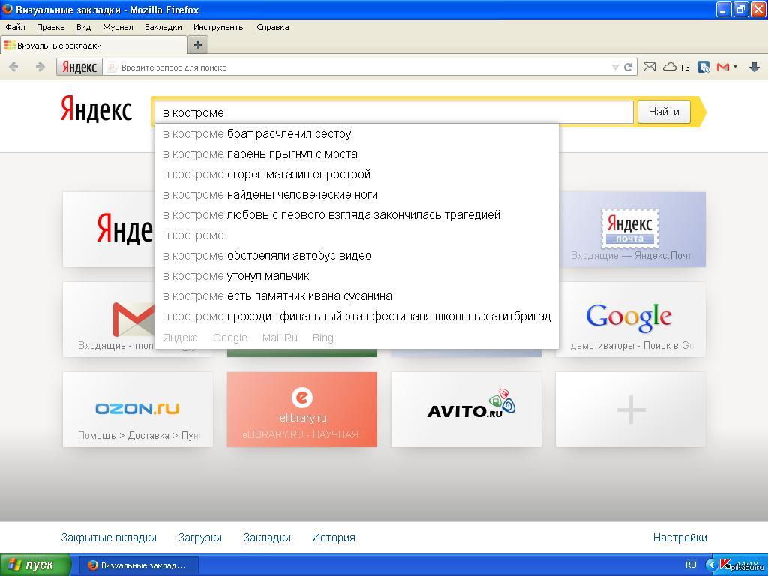Switch to Firefox in the taskbar
The width and height of the screenshot is (768, 576).
click(x=138, y=565)
